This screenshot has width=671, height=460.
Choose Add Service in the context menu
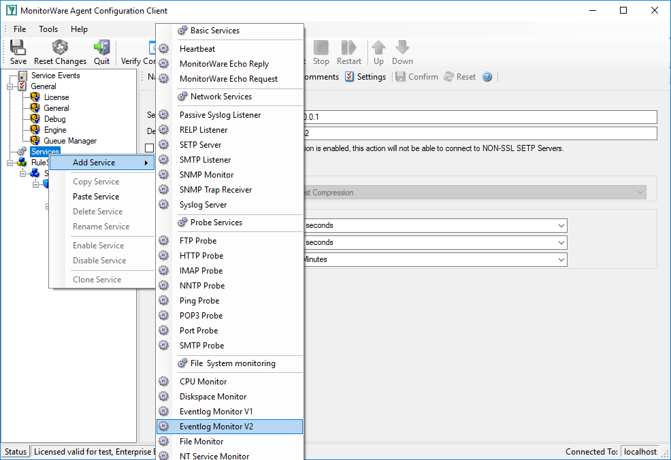(x=102, y=163)
